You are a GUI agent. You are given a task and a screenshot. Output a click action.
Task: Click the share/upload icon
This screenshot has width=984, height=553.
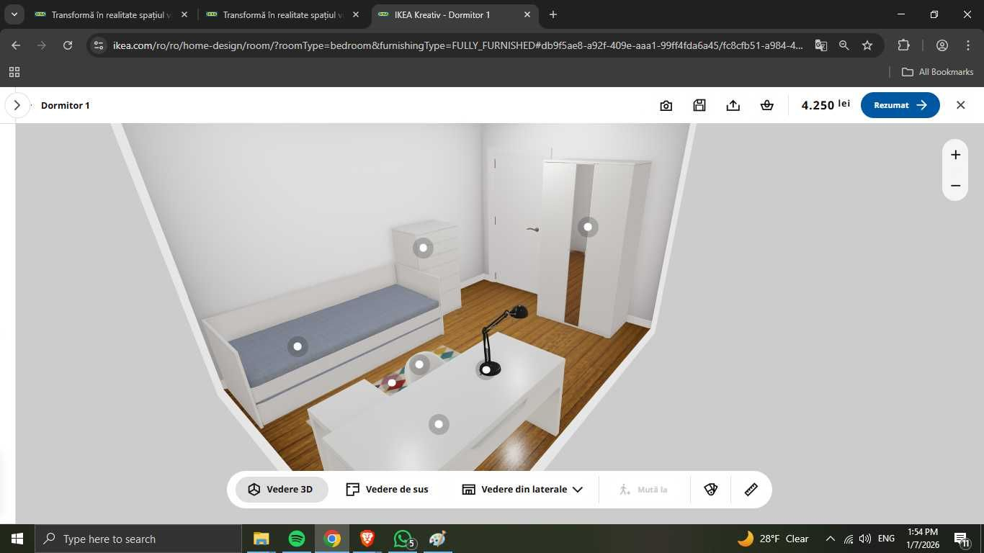(x=733, y=105)
